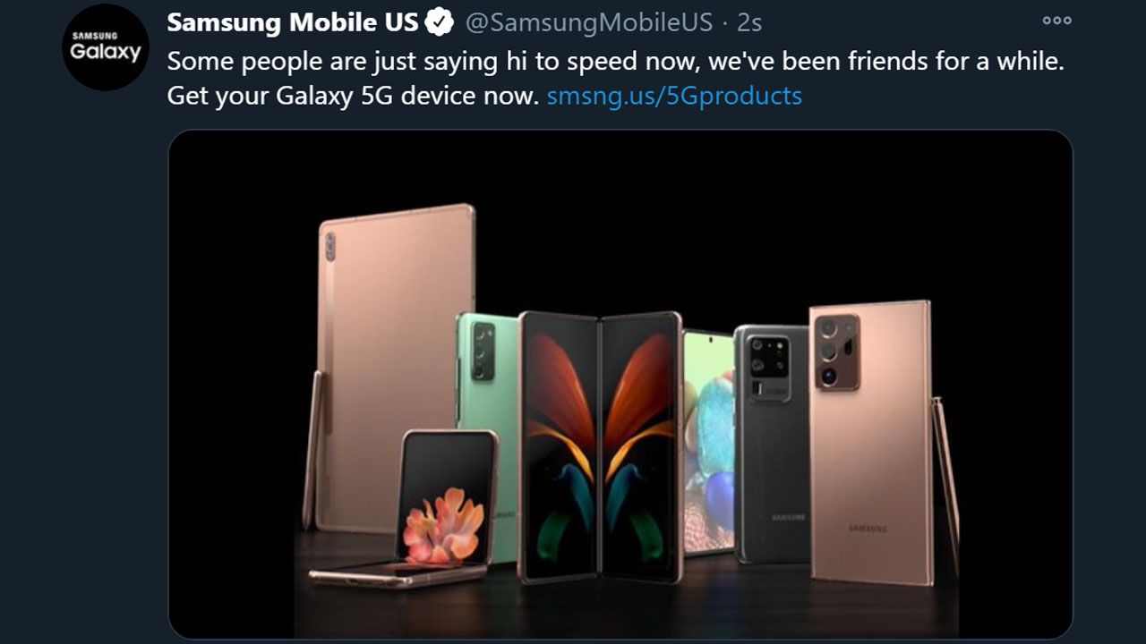The width and height of the screenshot is (1146, 644).
Task: Click the gray phone's rear camera module
Action: pos(767,358)
